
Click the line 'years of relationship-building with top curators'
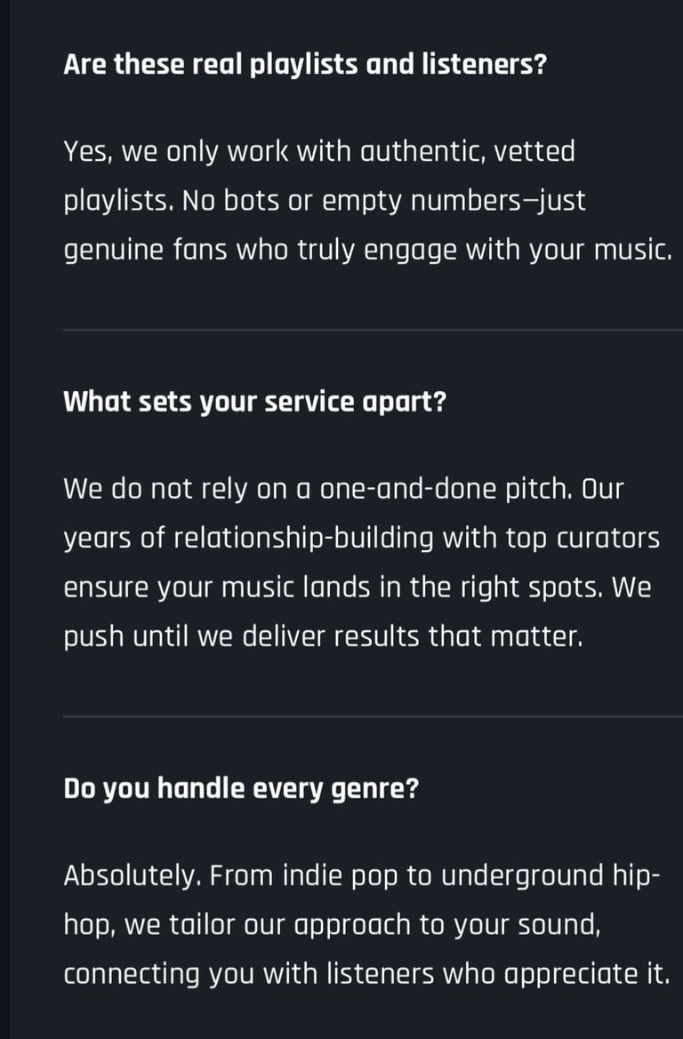(x=361, y=538)
